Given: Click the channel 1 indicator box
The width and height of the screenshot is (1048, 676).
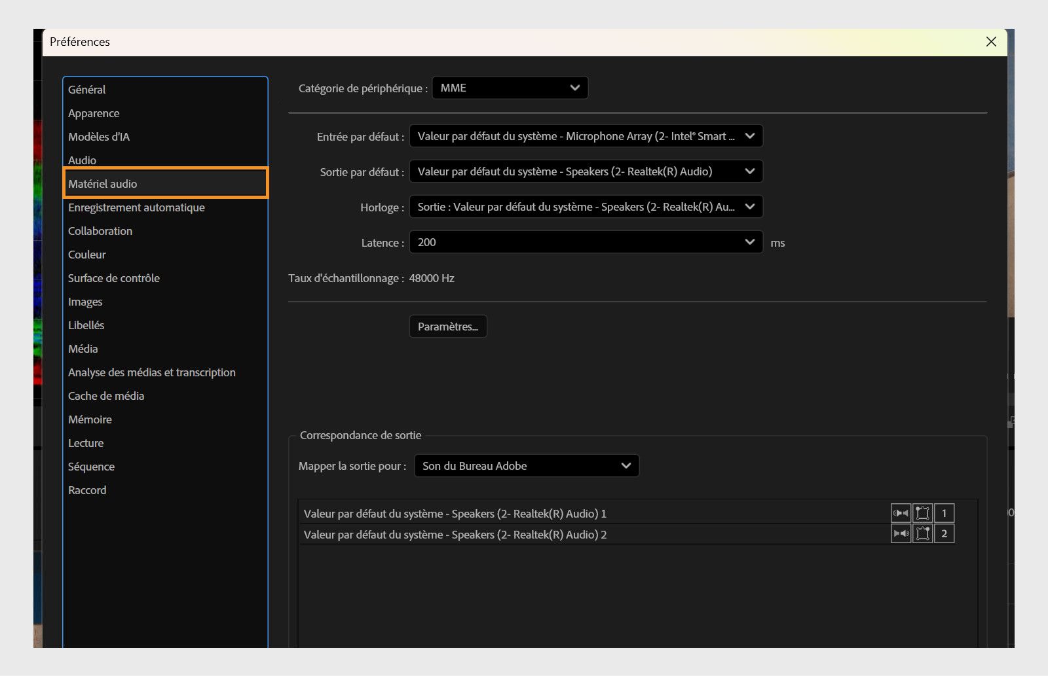Looking at the screenshot, I should (x=944, y=513).
